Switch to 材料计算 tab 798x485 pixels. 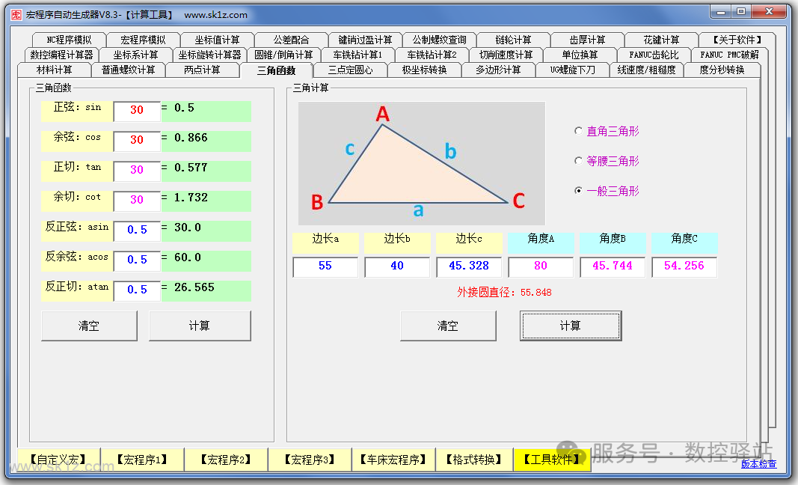pos(54,70)
